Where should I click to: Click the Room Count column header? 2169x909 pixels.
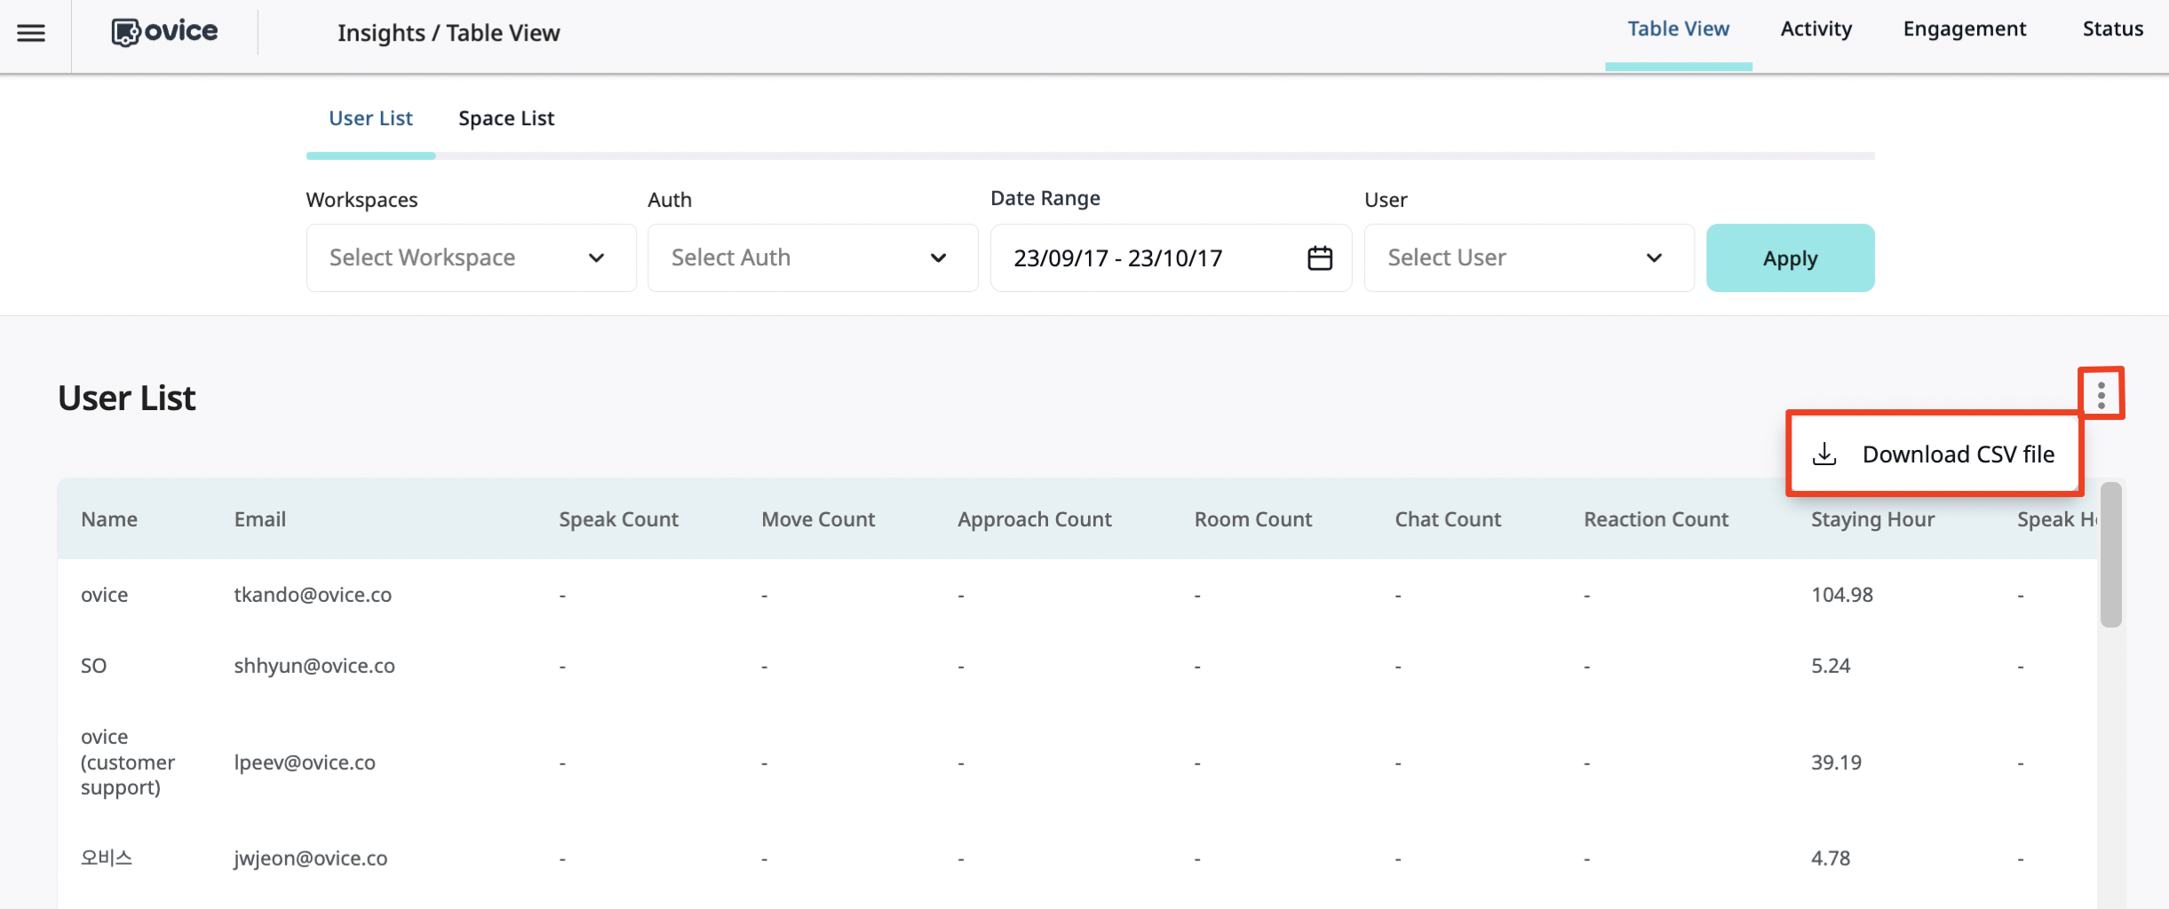[1252, 519]
